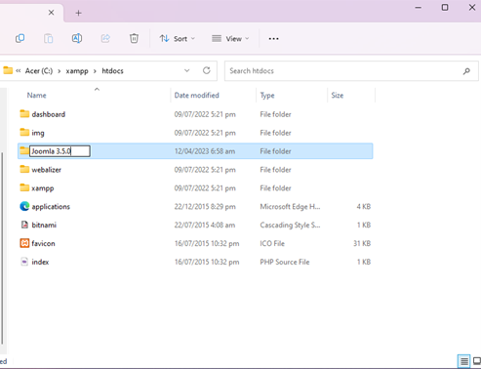Screen dimensions: 481x369
Task: Refresh the htdocs folder
Action: pos(207,70)
